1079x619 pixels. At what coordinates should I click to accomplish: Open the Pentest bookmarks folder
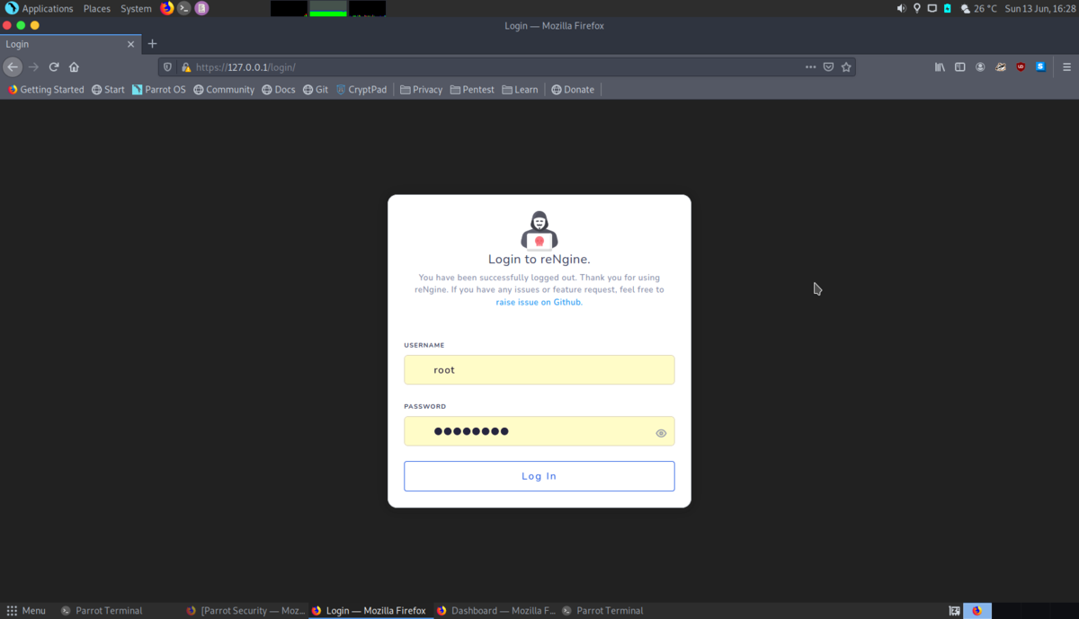tap(472, 90)
